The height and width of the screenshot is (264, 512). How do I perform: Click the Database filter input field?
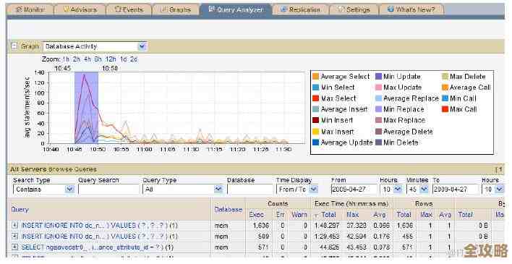[249, 190]
